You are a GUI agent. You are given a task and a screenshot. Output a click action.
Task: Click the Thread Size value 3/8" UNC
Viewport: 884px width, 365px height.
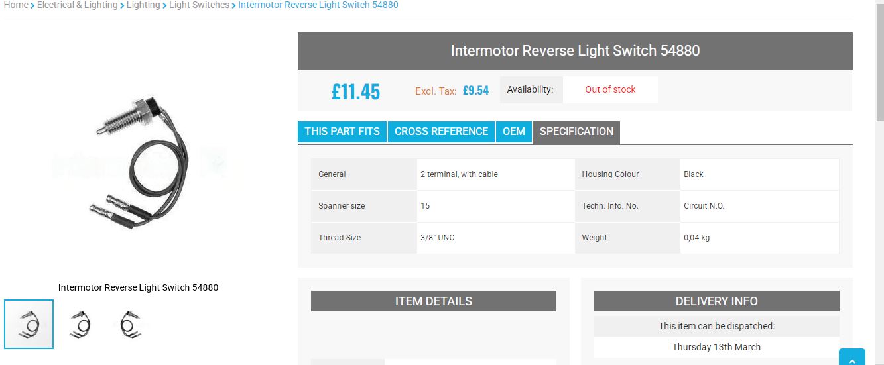(x=438, y=238)
